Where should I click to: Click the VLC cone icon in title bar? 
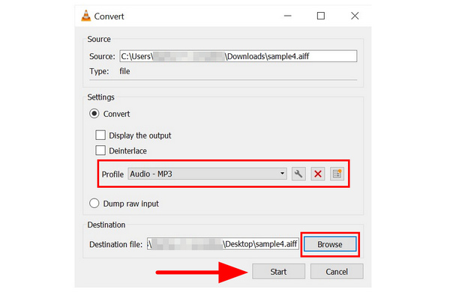tap(85, 16)
